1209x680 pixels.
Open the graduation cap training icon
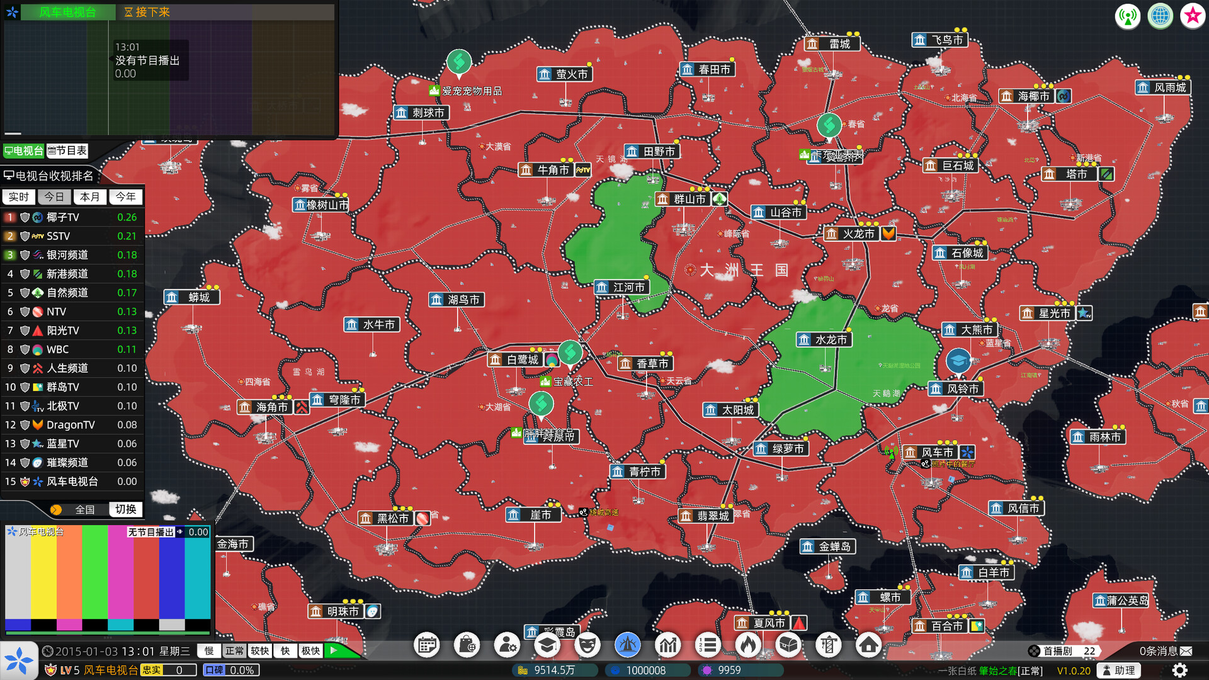(x=547, y=645)
